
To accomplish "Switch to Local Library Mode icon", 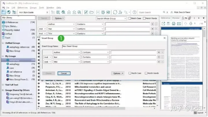I will tap(4, 12).
